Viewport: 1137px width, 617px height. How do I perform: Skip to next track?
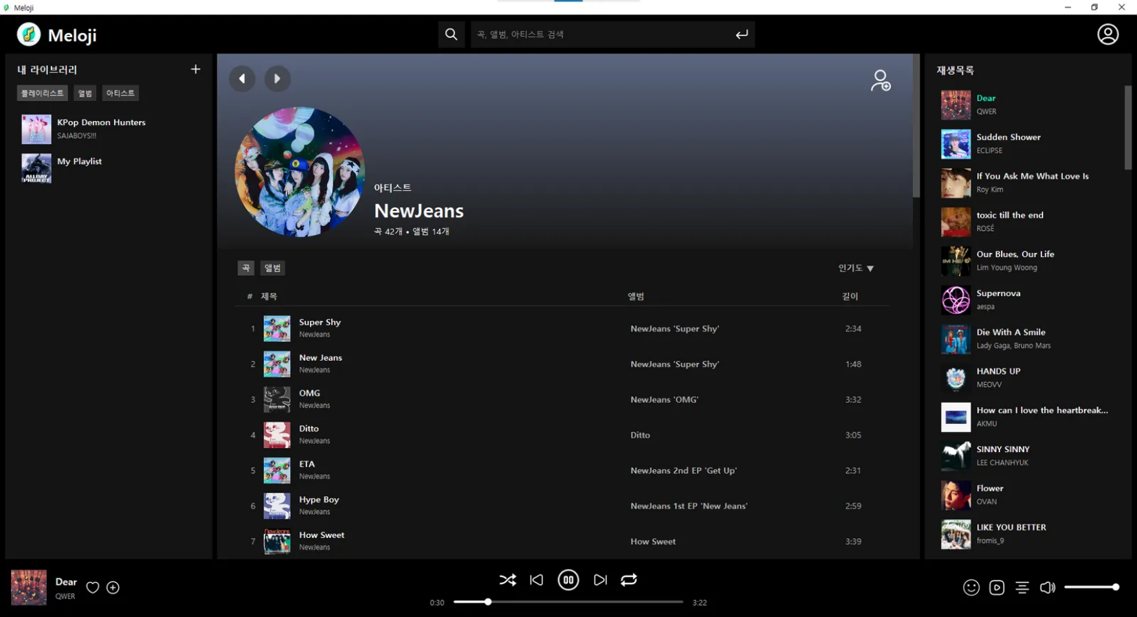click(600, 580)
